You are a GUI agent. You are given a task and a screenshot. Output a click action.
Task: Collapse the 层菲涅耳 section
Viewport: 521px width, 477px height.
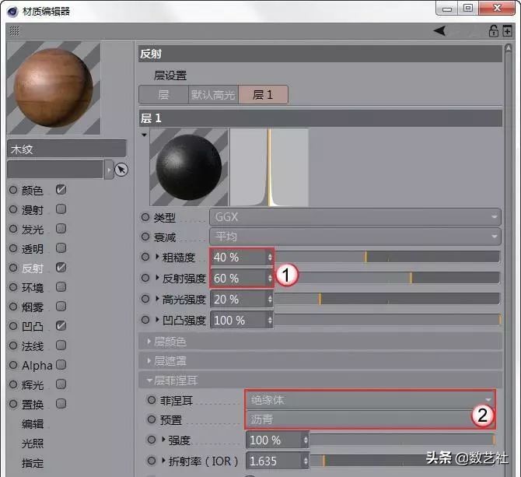click(x=149, y=381)
